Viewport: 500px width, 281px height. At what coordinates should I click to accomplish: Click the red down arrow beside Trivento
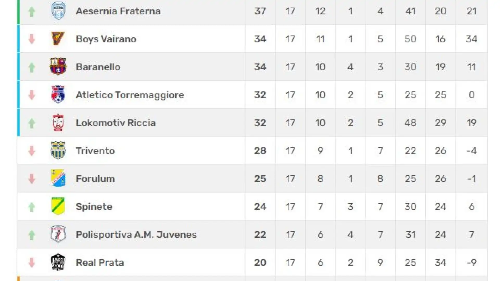coord(32,151)
